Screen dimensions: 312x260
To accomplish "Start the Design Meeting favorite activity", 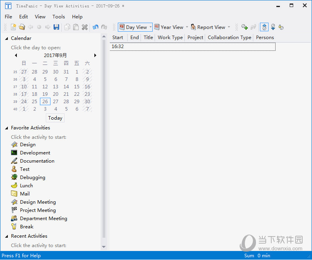I will point(33,202).
